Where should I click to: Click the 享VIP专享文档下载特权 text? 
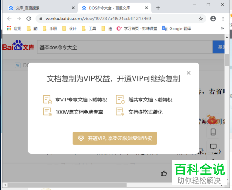[81, 100]
